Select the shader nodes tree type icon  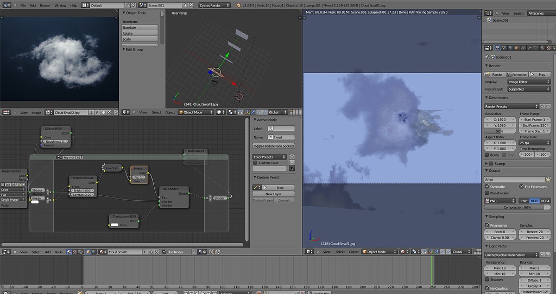click(x=69, y=252)
